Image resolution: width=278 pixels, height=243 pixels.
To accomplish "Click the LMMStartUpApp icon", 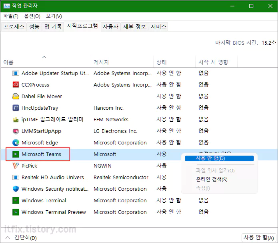I will coord(16,131).
